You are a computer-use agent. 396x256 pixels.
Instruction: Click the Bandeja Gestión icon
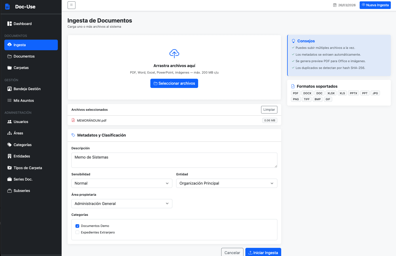point(9,89)
